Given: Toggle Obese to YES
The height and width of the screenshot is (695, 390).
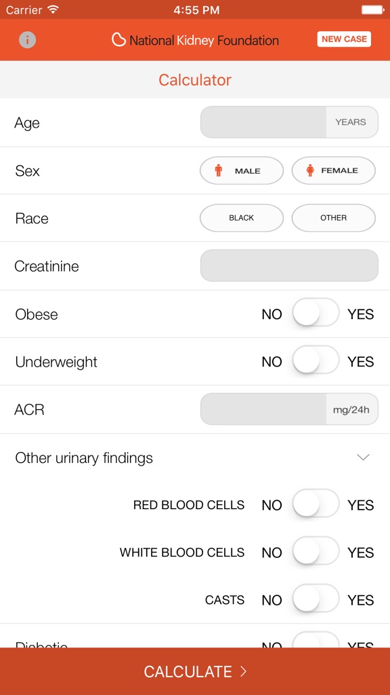Looking at the screenshot, I should click(x=316, y=314).
